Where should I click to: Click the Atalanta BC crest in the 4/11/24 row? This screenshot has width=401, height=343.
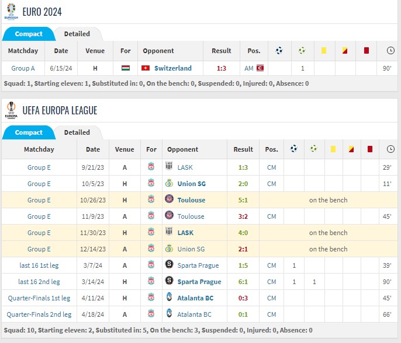(169, 297)
